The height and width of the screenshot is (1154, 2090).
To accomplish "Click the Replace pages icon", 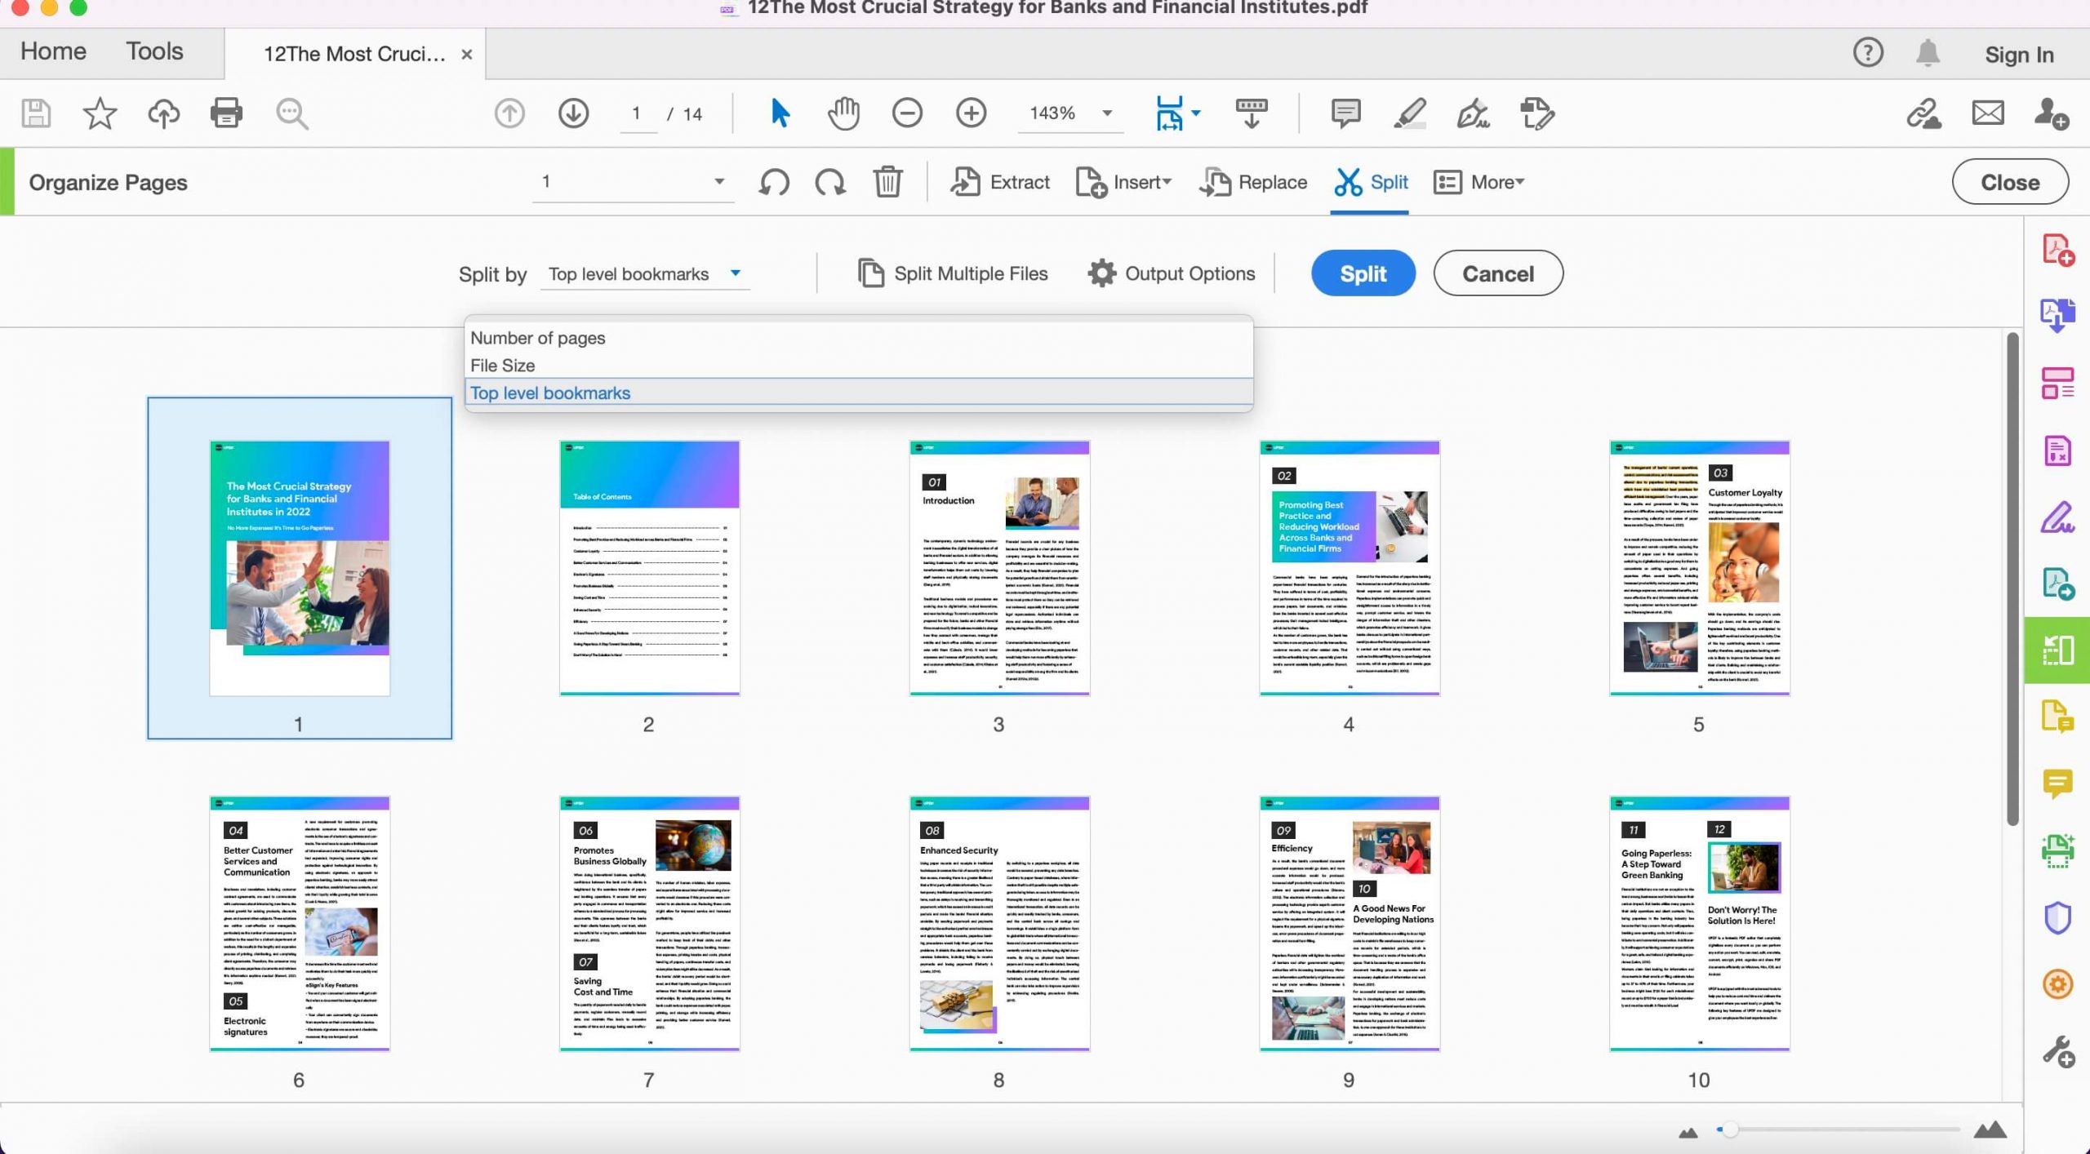I will coord(1217,182).
